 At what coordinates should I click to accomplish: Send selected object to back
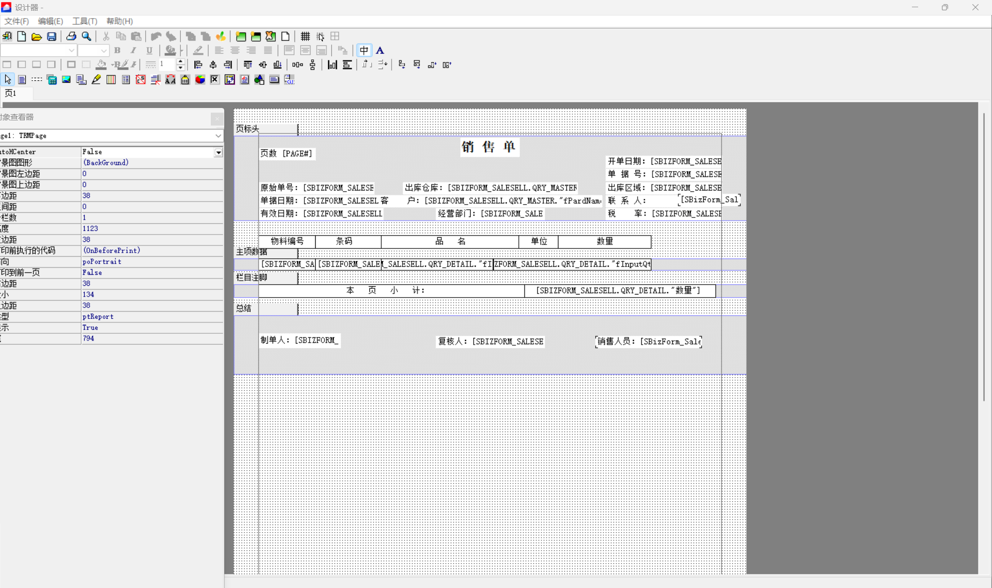tap(206, 36)
